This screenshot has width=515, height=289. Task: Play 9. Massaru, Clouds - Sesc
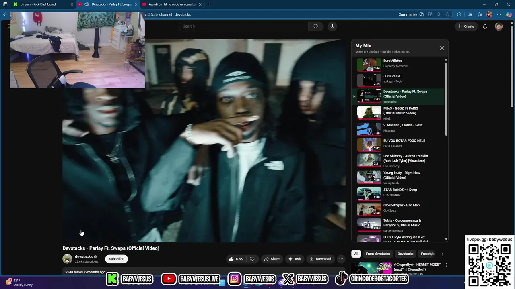tap(398, 128)
